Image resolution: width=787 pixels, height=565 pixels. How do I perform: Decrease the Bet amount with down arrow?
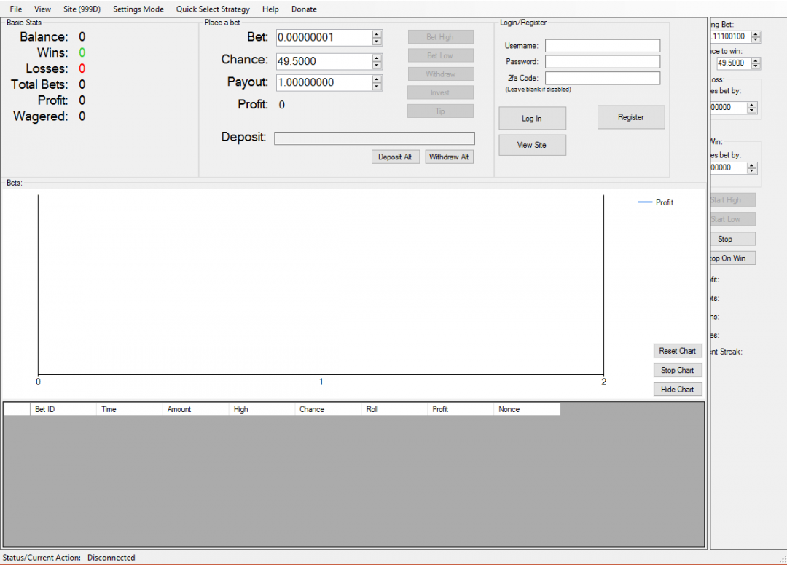(377, 42)
